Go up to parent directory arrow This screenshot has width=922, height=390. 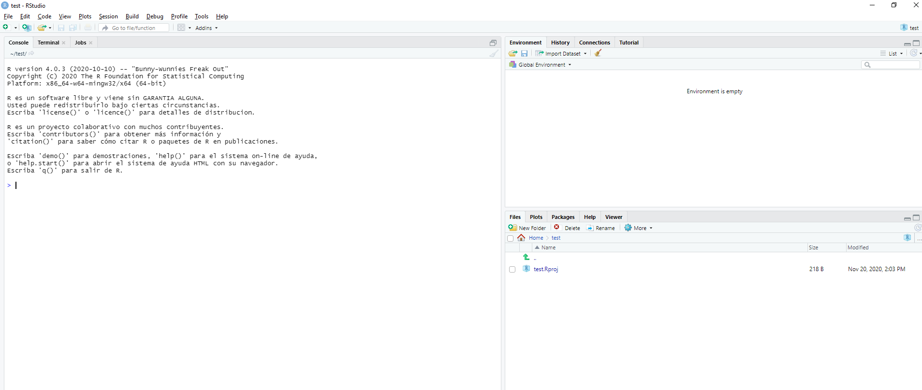(527, 257)
